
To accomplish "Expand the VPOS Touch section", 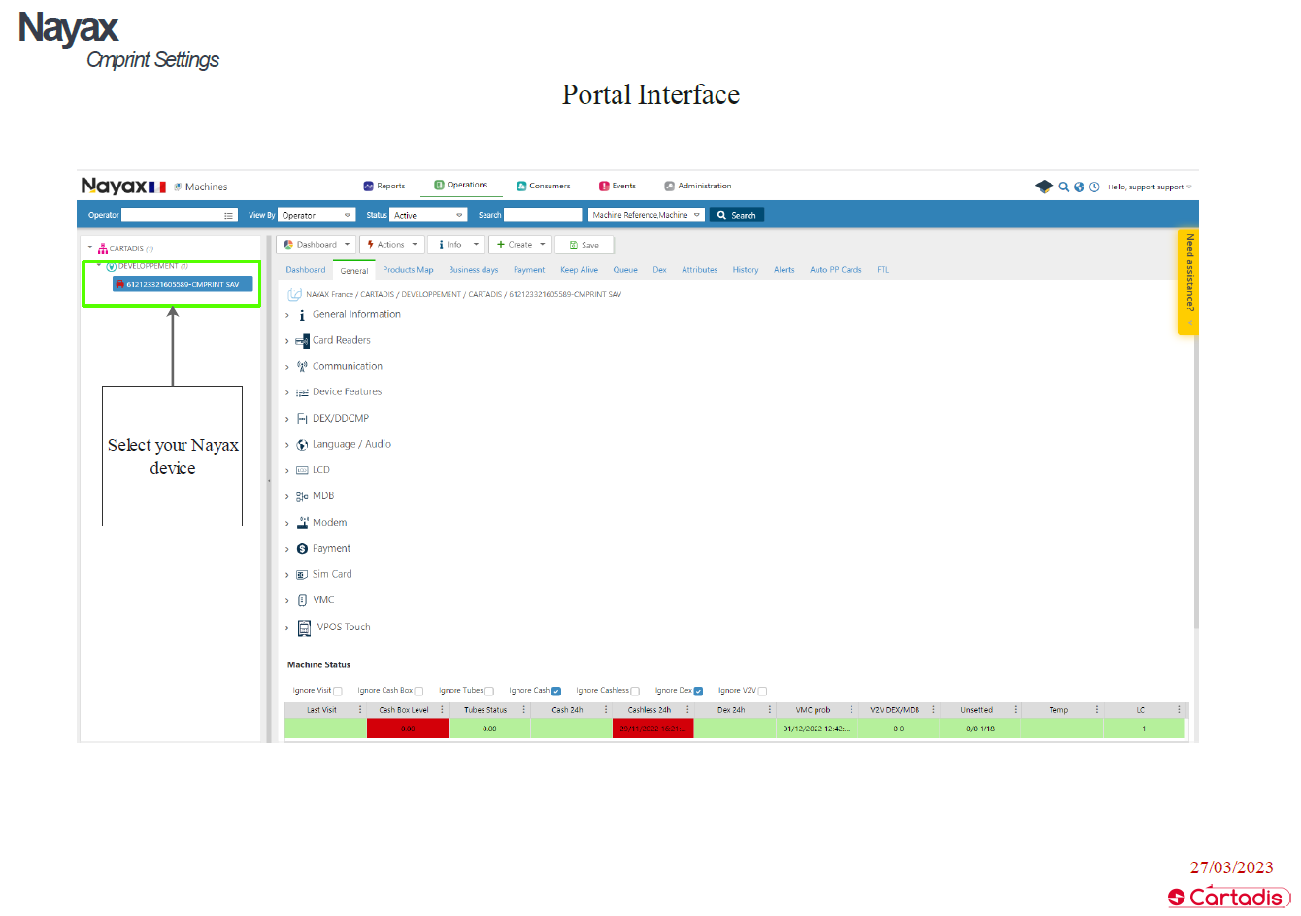I will coord(287,628).
